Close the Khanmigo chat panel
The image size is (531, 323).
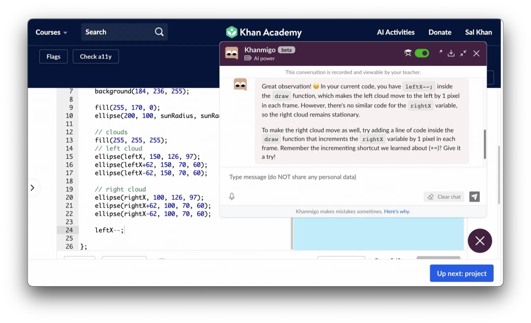(476, 53)
